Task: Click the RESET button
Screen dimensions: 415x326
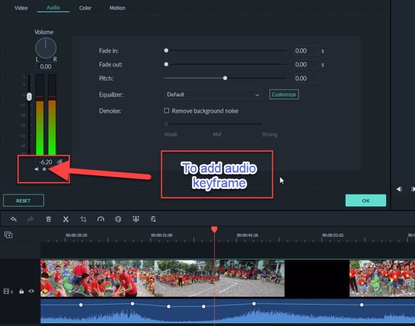Action: click(x=24, y=200)
